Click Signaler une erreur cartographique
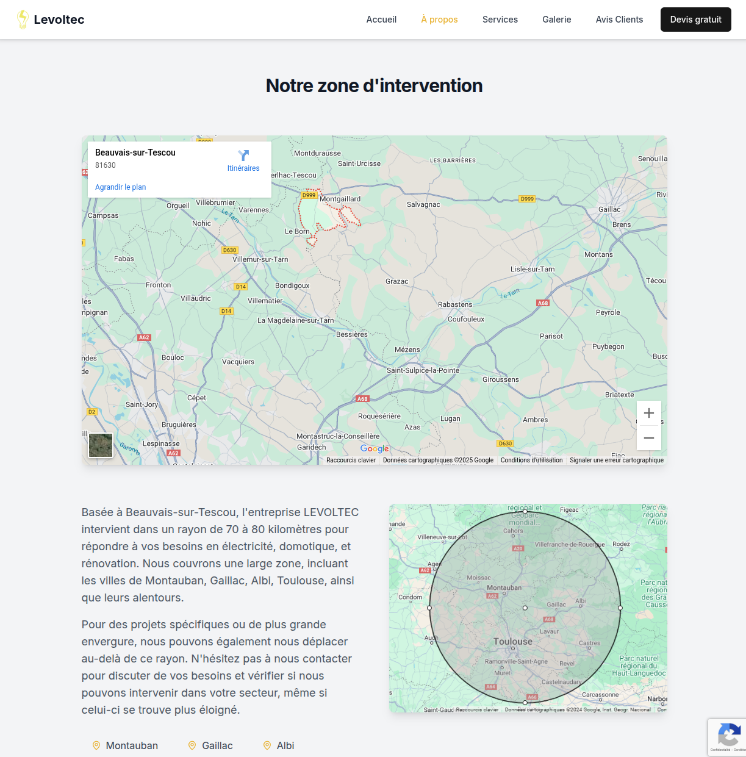The width and height of the screenshot is (746, 757). click(616, 461)
